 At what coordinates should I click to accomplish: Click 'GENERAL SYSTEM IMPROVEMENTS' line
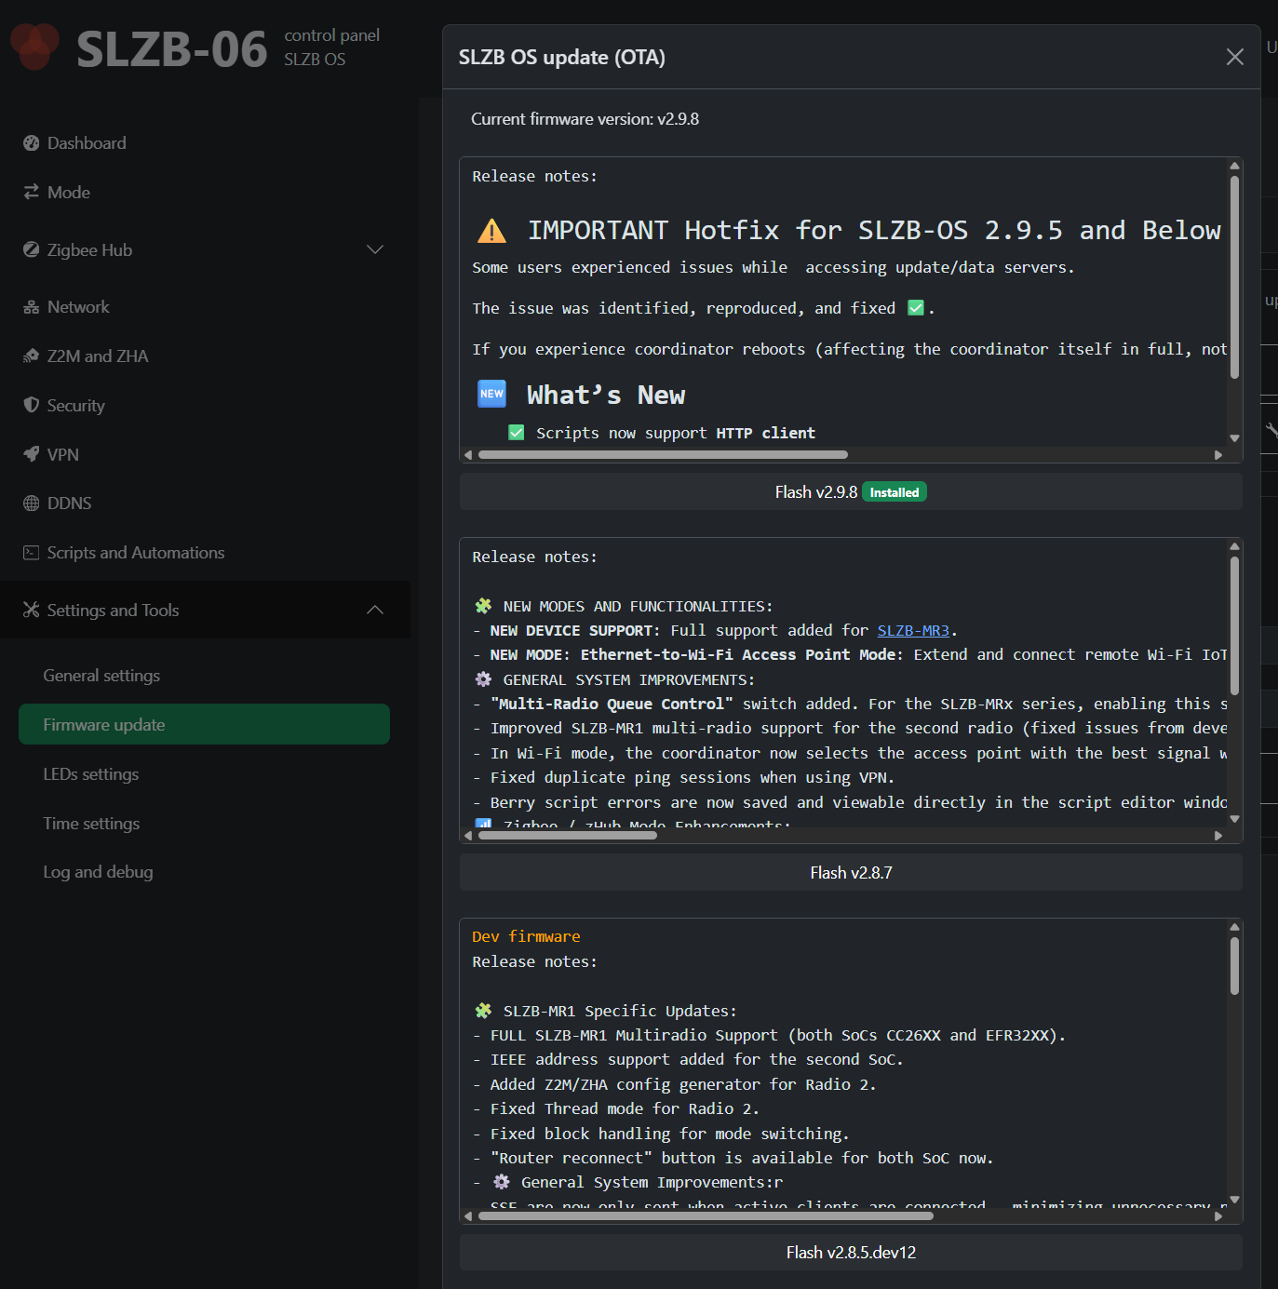point(629,680)
